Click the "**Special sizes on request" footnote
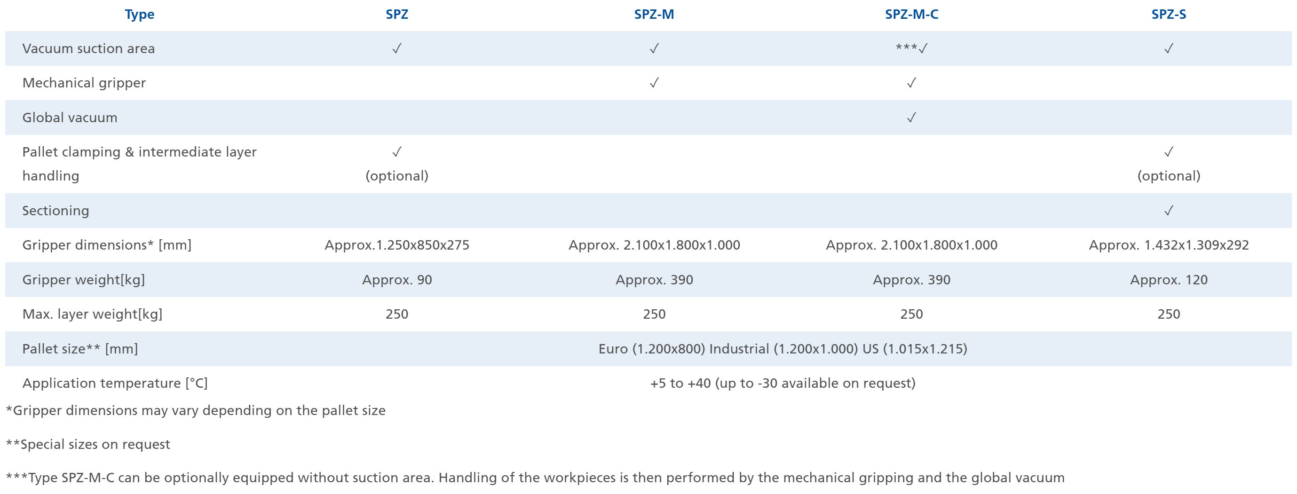 pos(88,444)
